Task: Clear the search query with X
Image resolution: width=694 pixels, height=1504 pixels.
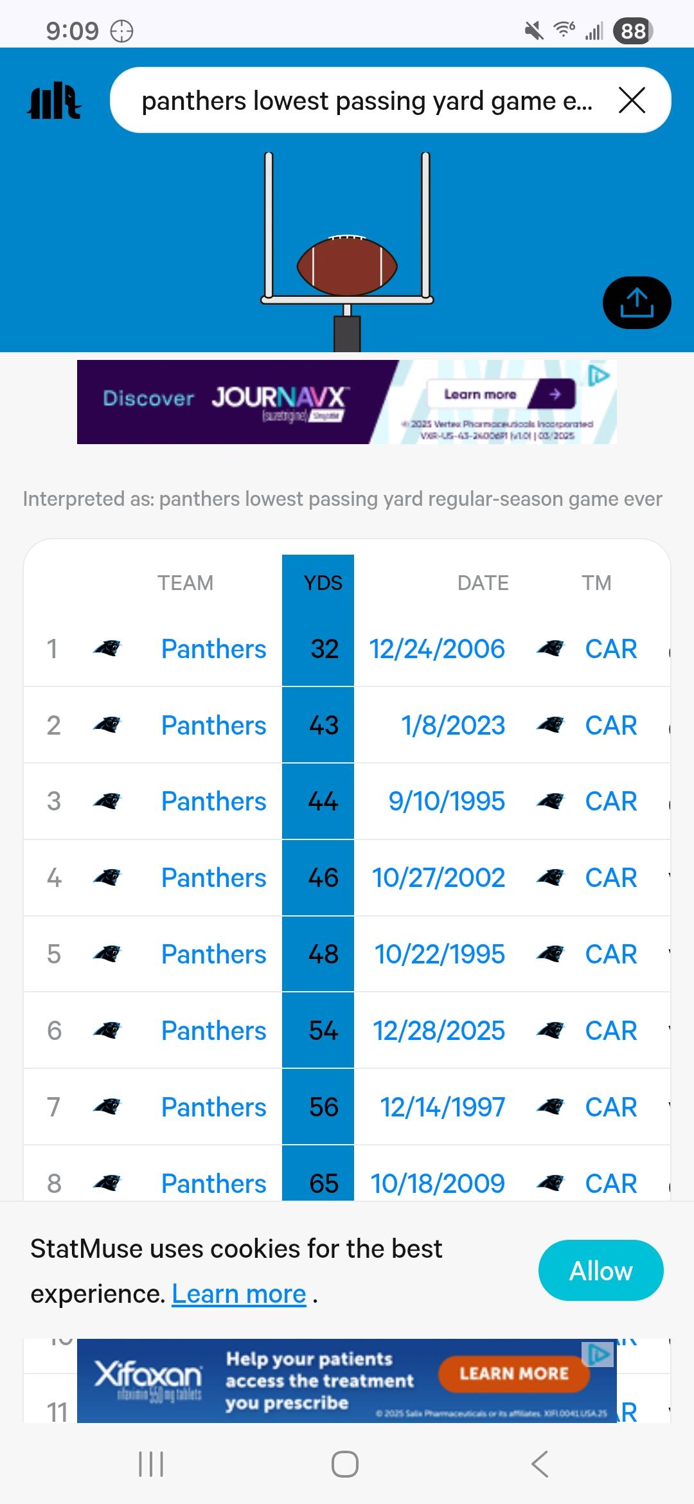Action: tap(632, 101)
